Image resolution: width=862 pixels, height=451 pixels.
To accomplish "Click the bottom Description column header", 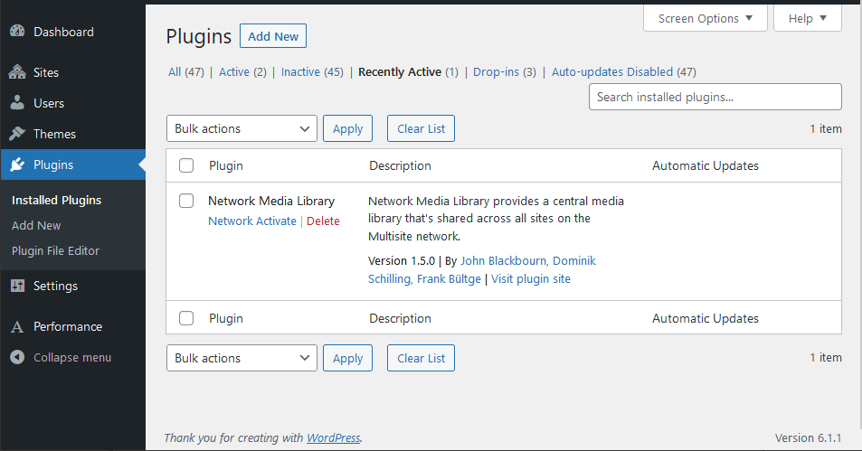I will [x=400, y=319].
